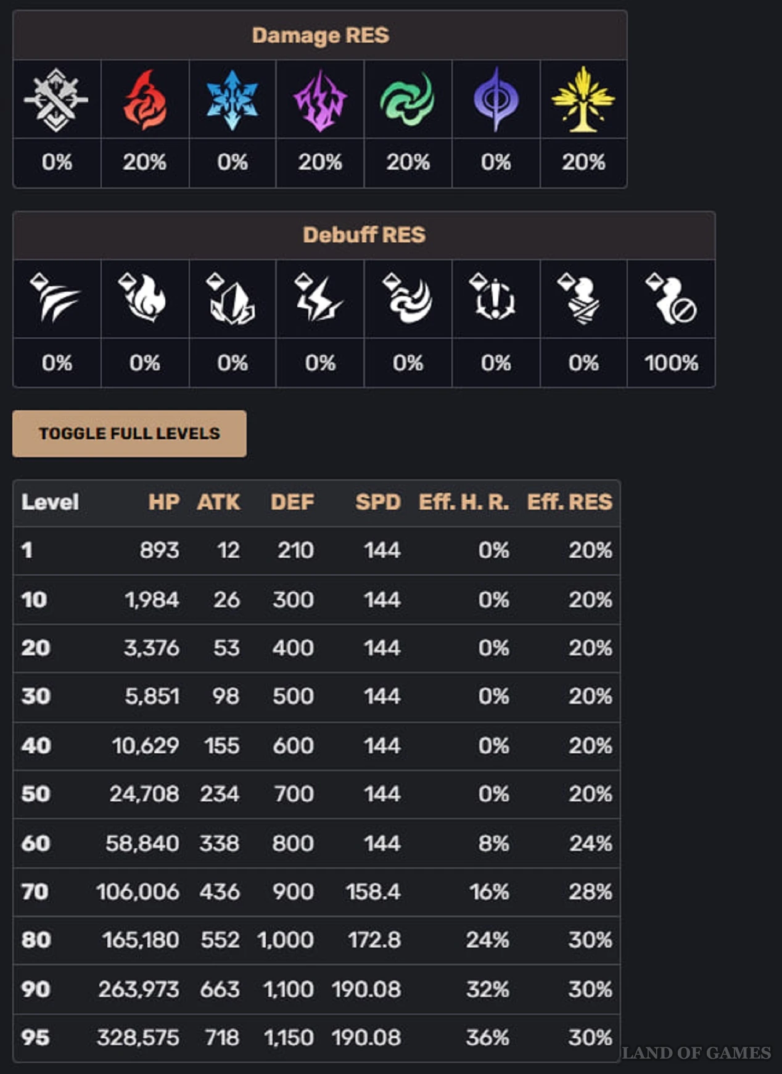Select the red Fire element icon
Image resolution: width=782 pixels, height=1074 pixels.
[x=145, y=99]
